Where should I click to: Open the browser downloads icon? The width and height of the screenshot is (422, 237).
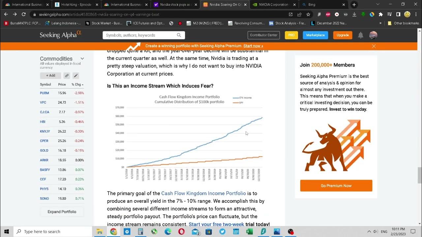[x=354, y=14]
